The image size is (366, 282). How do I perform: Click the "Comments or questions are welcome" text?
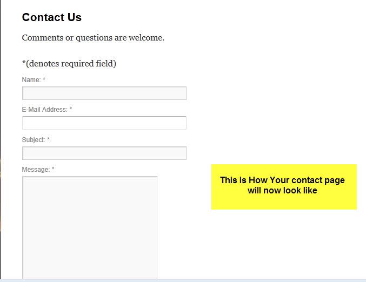tap(93, 38)
